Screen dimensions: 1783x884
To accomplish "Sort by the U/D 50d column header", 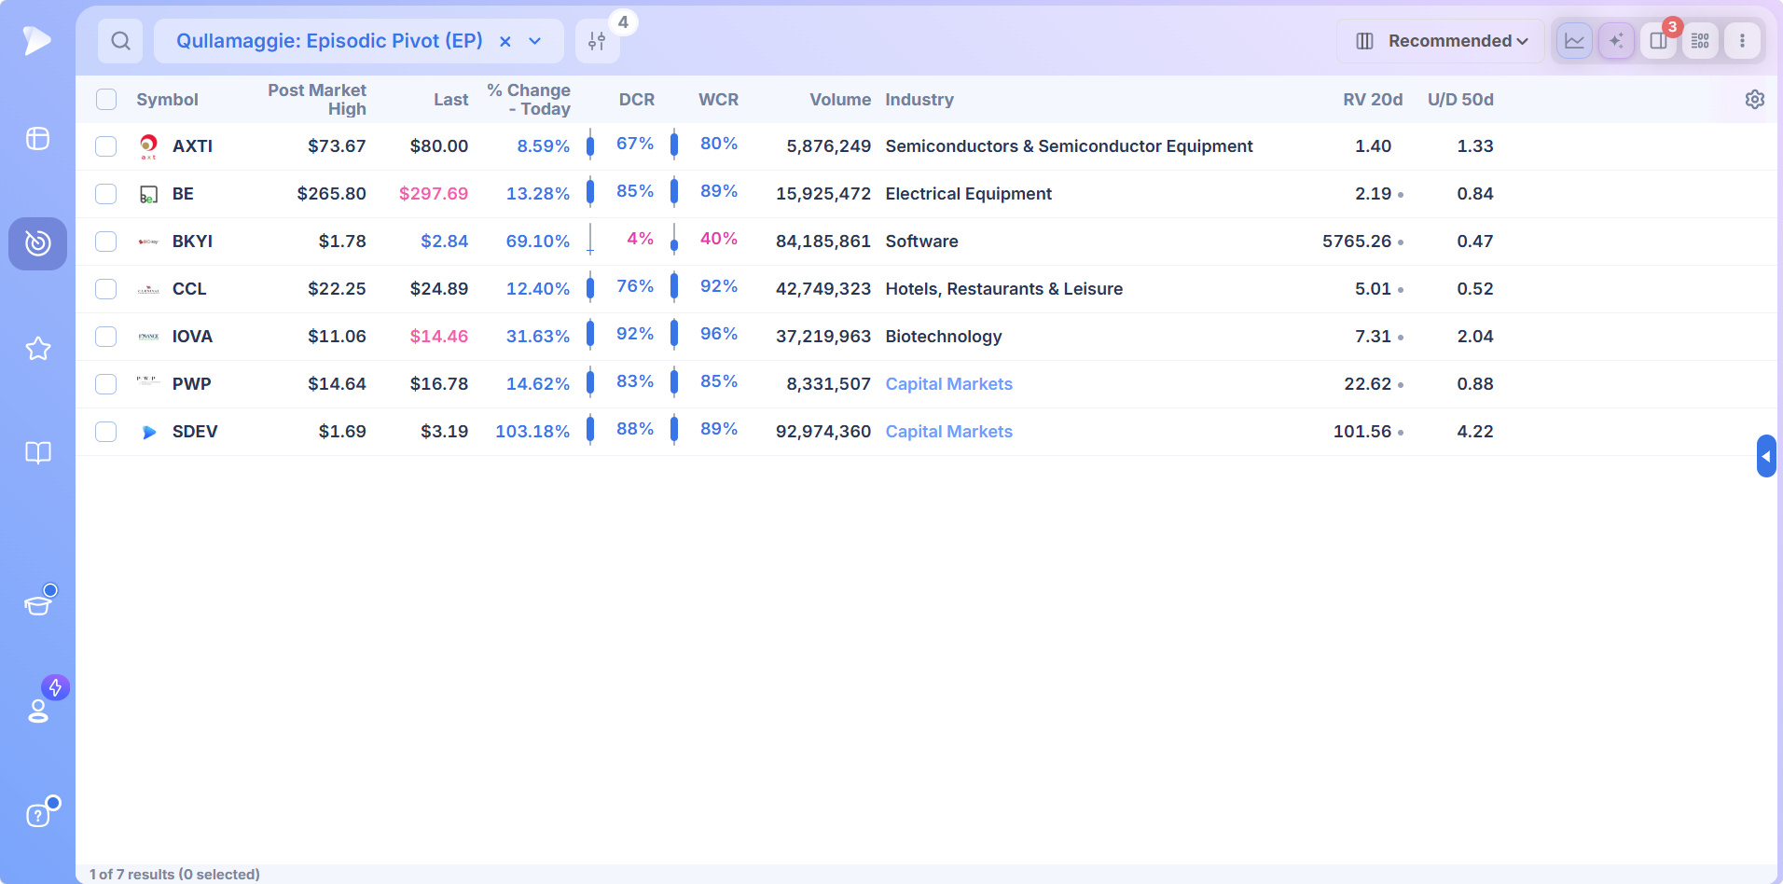I will (1460, 100).
